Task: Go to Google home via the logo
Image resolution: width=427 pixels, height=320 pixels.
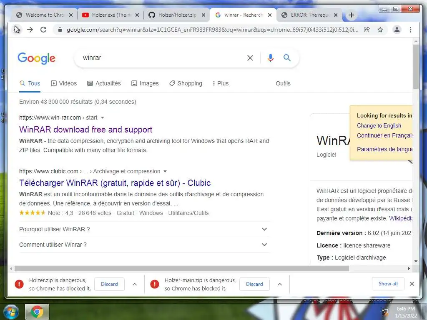Action: pyautogui.click(x=37, y=58)
